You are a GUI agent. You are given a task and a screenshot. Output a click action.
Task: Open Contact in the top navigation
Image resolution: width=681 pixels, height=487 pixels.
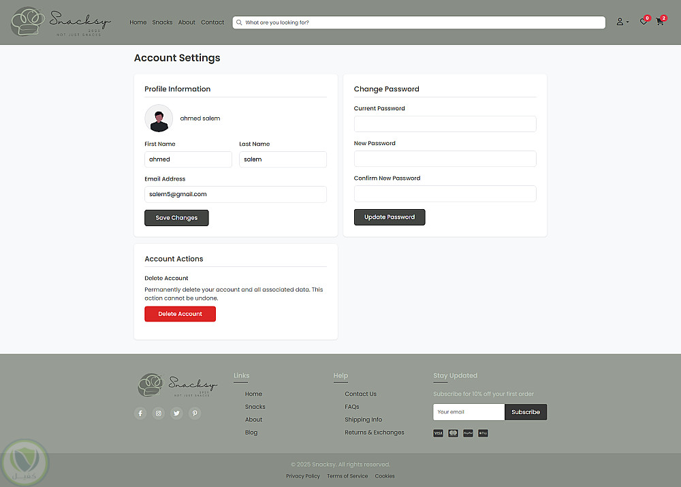tap(212, 22)
